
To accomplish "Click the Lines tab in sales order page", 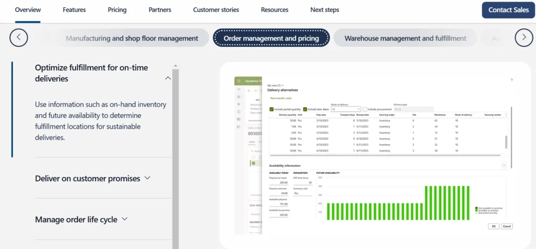I will pyautogui.click(x=252, y=142).
